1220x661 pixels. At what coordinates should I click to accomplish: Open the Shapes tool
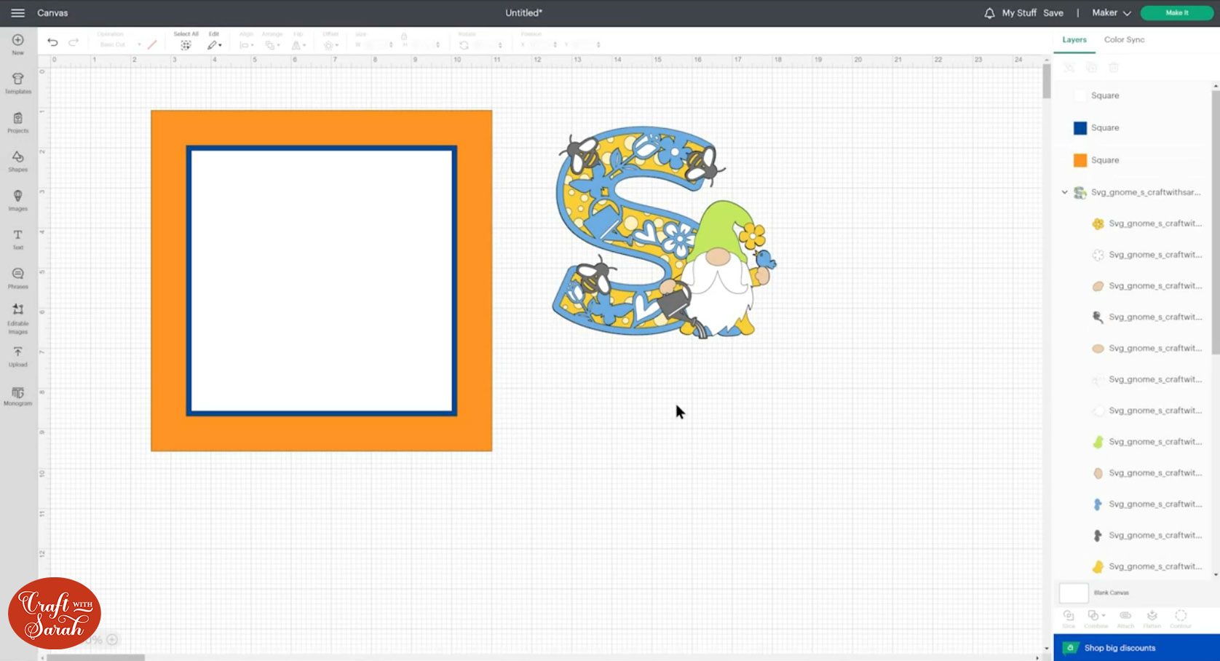[x=18, y=161]
